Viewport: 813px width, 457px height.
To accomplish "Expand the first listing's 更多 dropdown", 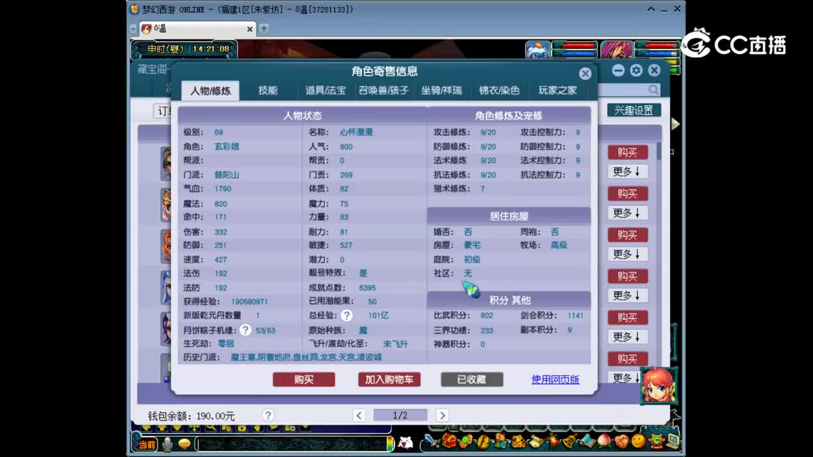I will coord(628,171).
